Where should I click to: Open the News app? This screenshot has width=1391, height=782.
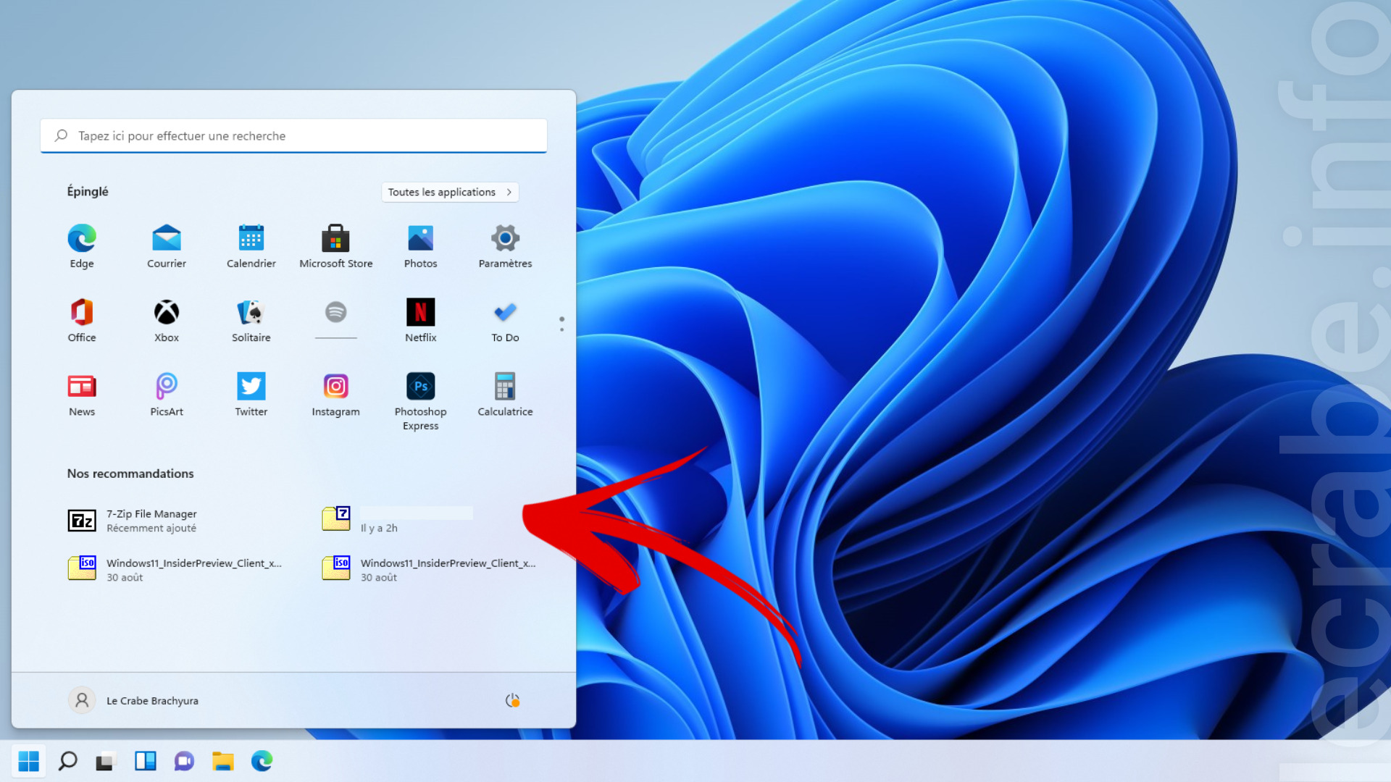point(82,394)
